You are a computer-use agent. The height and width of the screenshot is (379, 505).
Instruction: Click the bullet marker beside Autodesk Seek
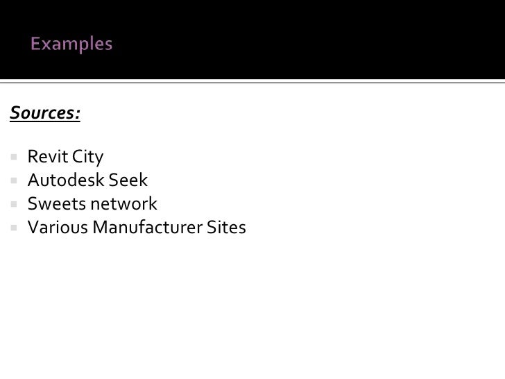point(14,180)
